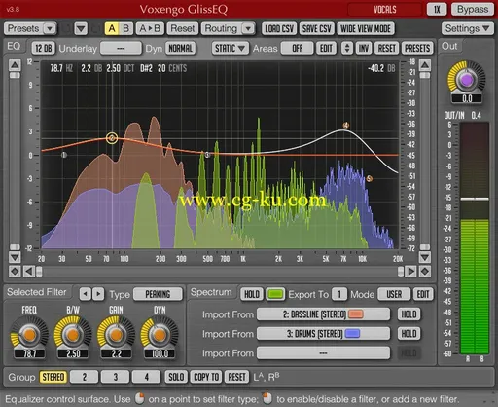Click the left vertical zoom up arrow
Image resolution: width=498 pixels, height=407 pixels.
(15, 65)
